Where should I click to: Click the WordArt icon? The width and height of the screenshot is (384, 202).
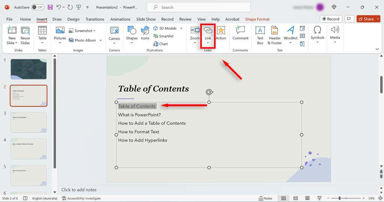pyautogui.click(x=290, y=33)
